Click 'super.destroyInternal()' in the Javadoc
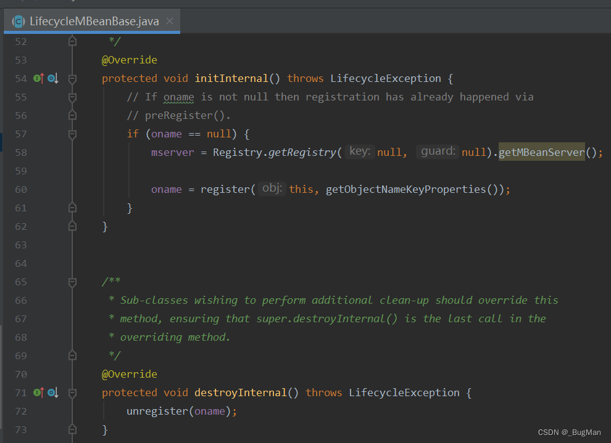Image resolution: width=611 pixels, height=443 pixels. click(x=327, y=319)
